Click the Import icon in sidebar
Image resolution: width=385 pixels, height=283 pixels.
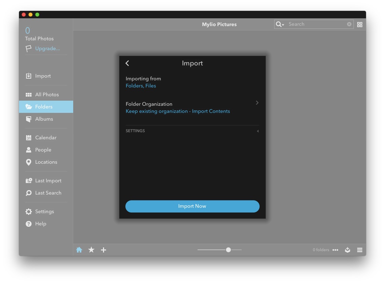(x=28, y=76)
